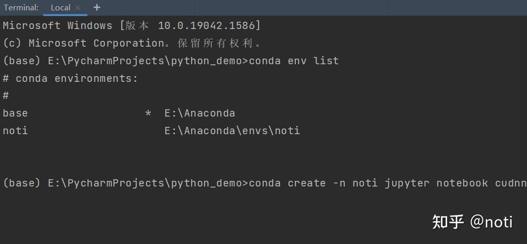Screen dimensions: 527x244
Task: Click the 'cudnn' package name
Action: (x=510, y=183)
